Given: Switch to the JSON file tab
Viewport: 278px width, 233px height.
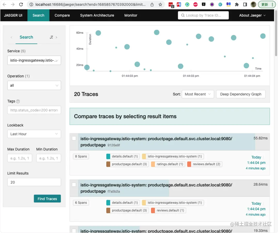Looking at the screenshot, I should [x=51, y=37].
